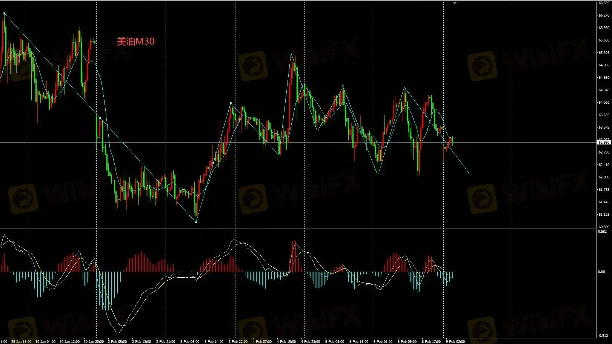Click the 5 Feb 08:00 time label
The width and height of the screenshot is (612, 344).
click(x=335, y=341)
